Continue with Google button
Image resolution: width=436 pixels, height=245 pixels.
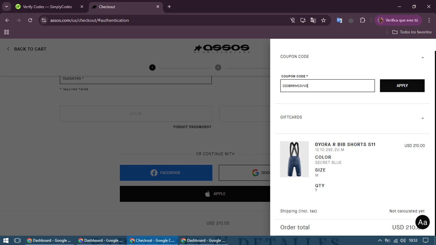click(x=244, y=173)
